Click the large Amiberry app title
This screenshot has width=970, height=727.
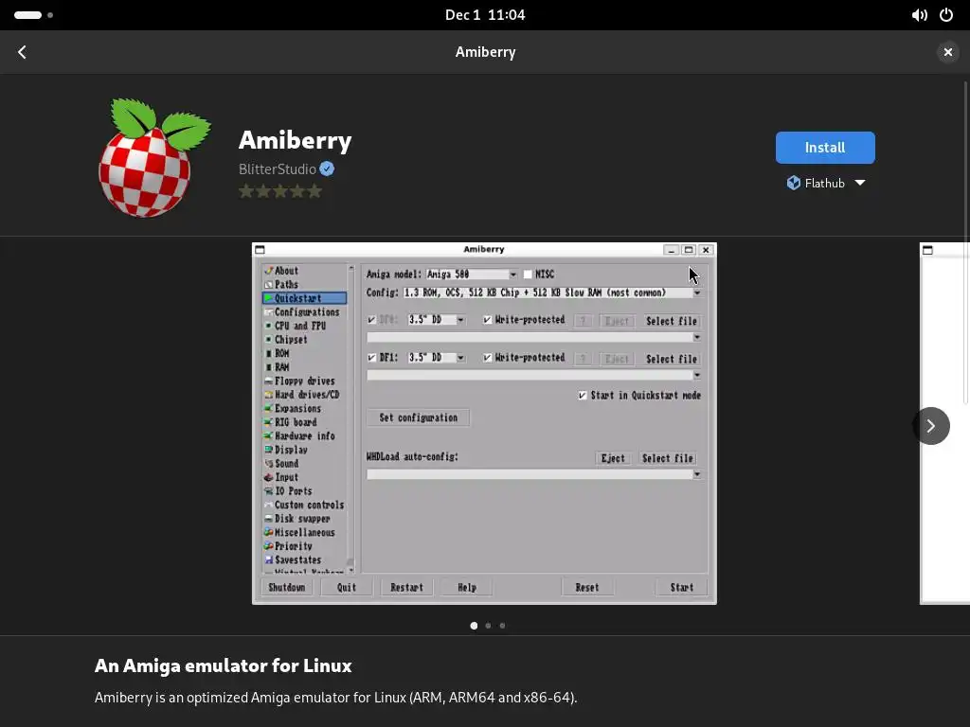296,140
